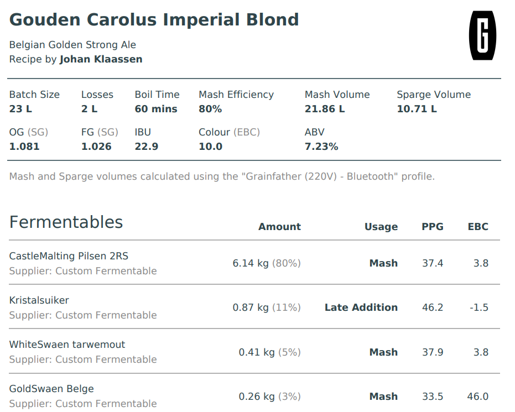The width and height of the screenshot is (515, 412).
Task: Click the Sparge Volume 10.71 L value
Action: (x=417, y=109)
